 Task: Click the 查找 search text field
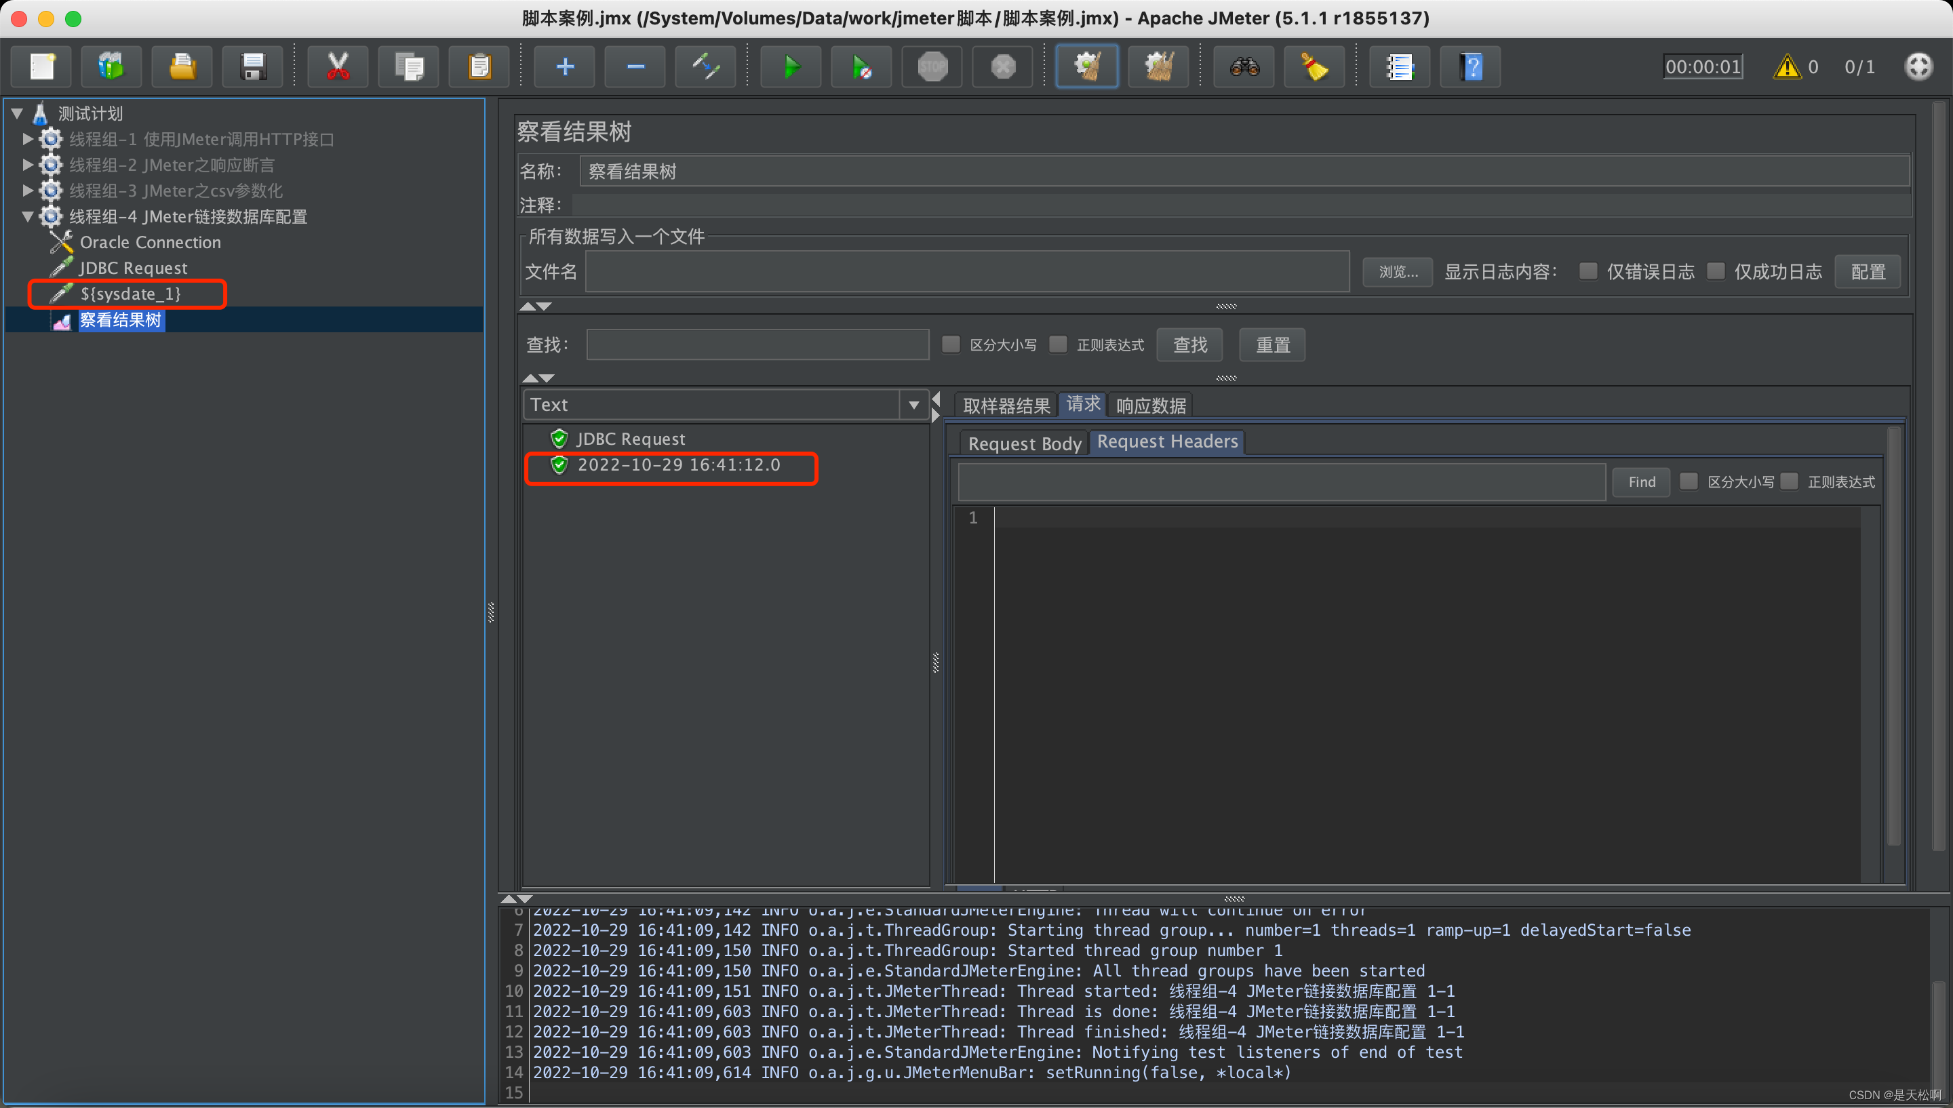(757, 344)
